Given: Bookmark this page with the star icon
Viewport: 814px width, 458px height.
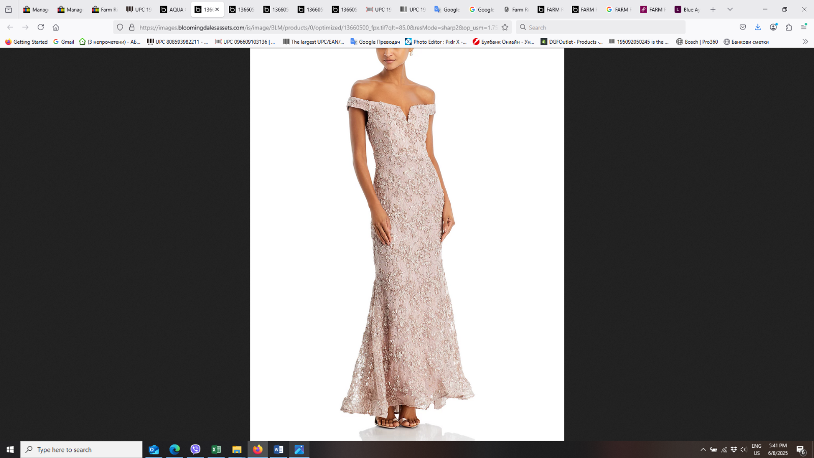Looking at the screenshot, I should pyautogui.click(x=505, y=27).
